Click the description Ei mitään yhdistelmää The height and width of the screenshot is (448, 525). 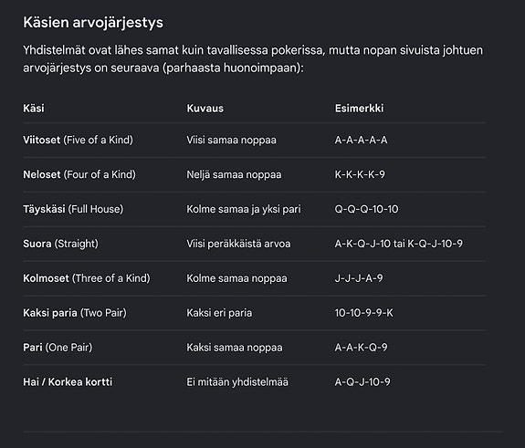coord(237,381)
